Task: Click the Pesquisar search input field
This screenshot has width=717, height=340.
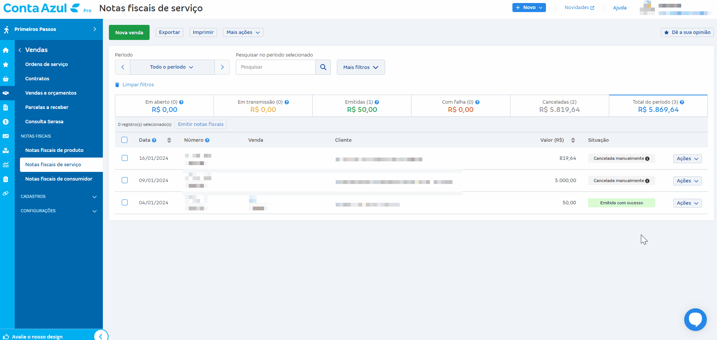Action: 275,67
